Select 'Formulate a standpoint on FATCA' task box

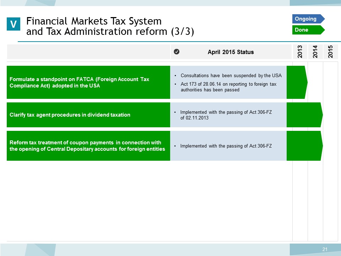point(88,82)
